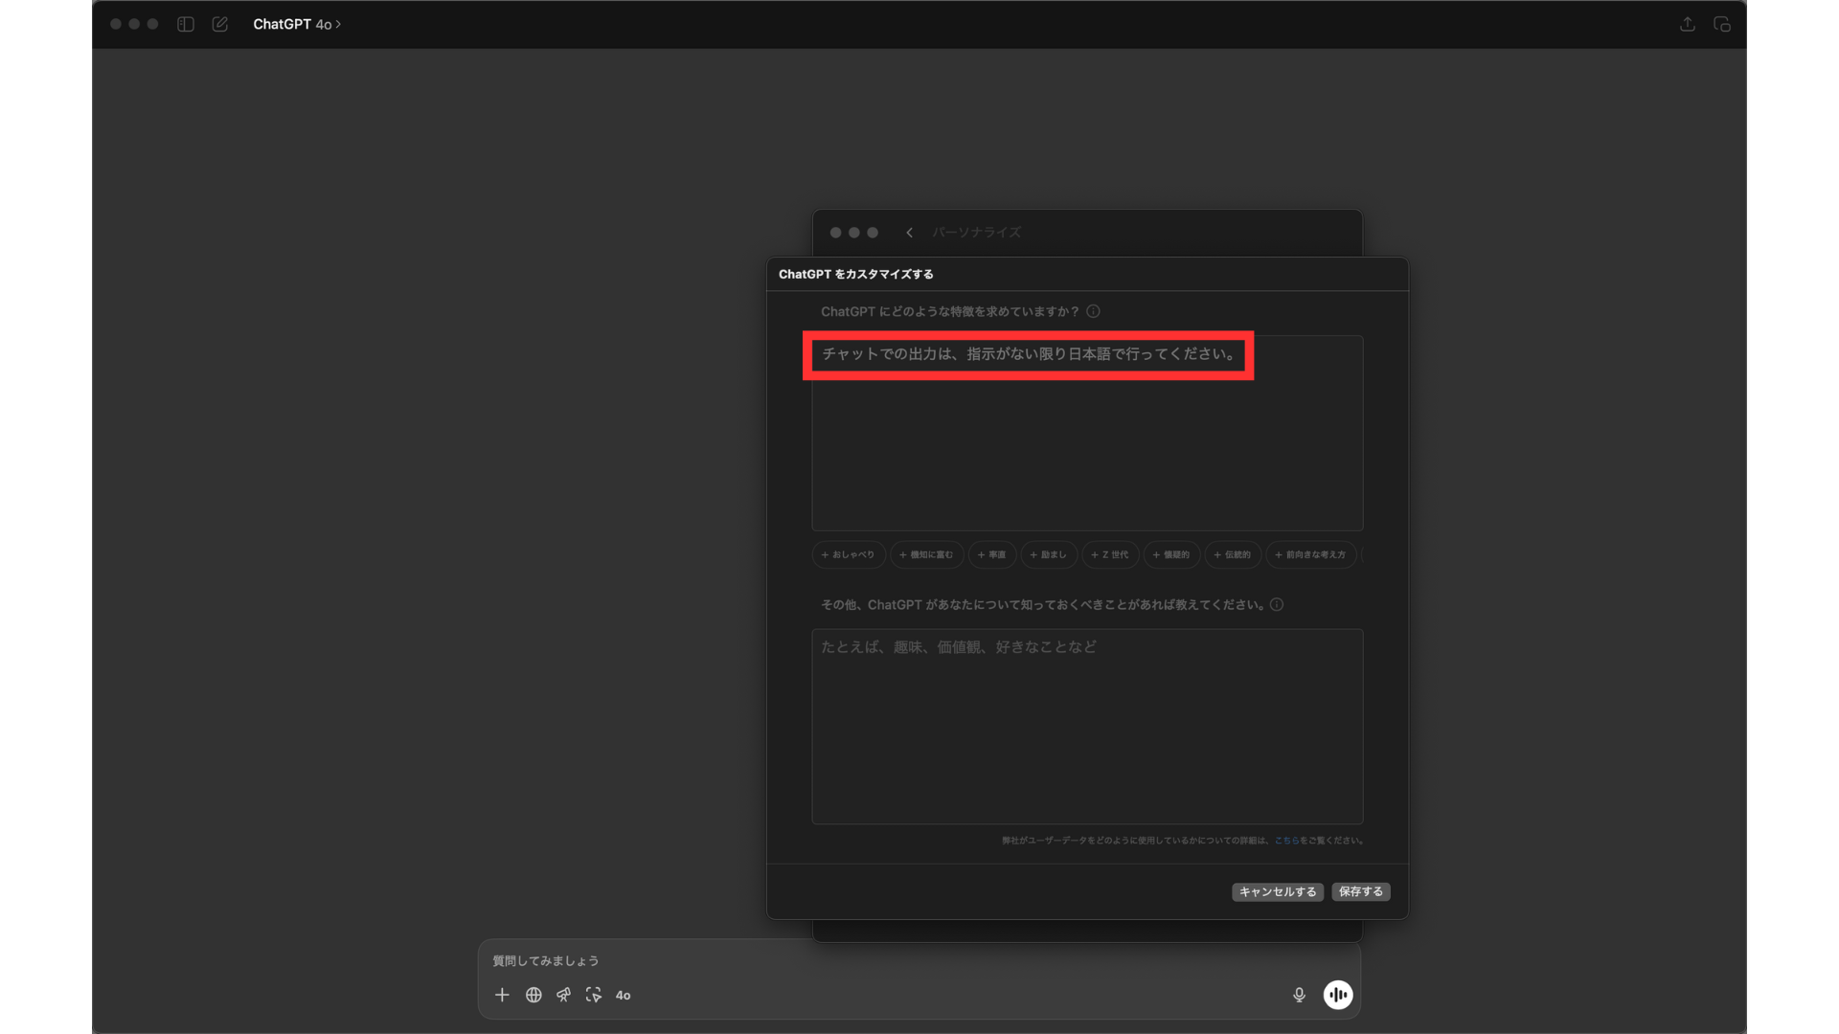Start dictation with microphone icon

(1299, 995)
